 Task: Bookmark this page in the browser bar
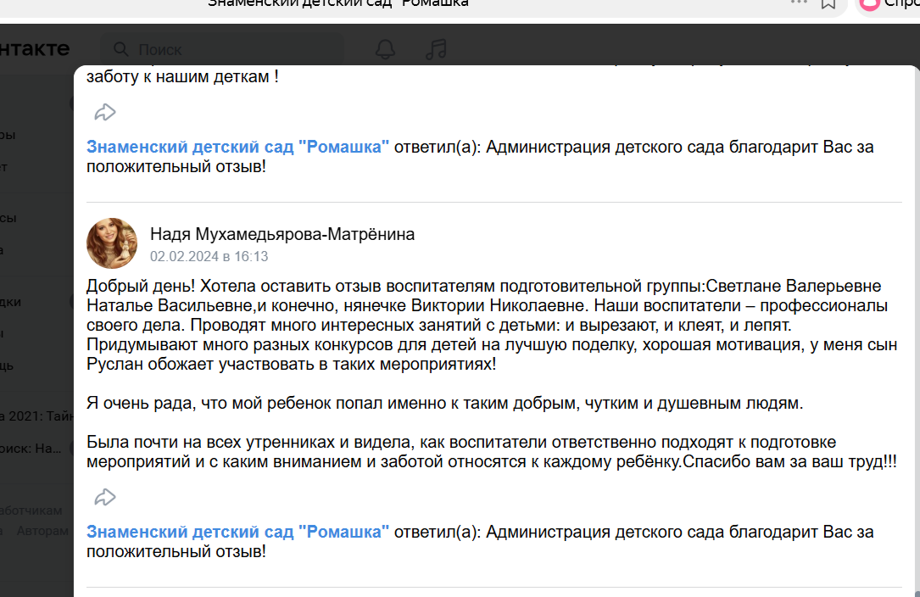[828, 3]
